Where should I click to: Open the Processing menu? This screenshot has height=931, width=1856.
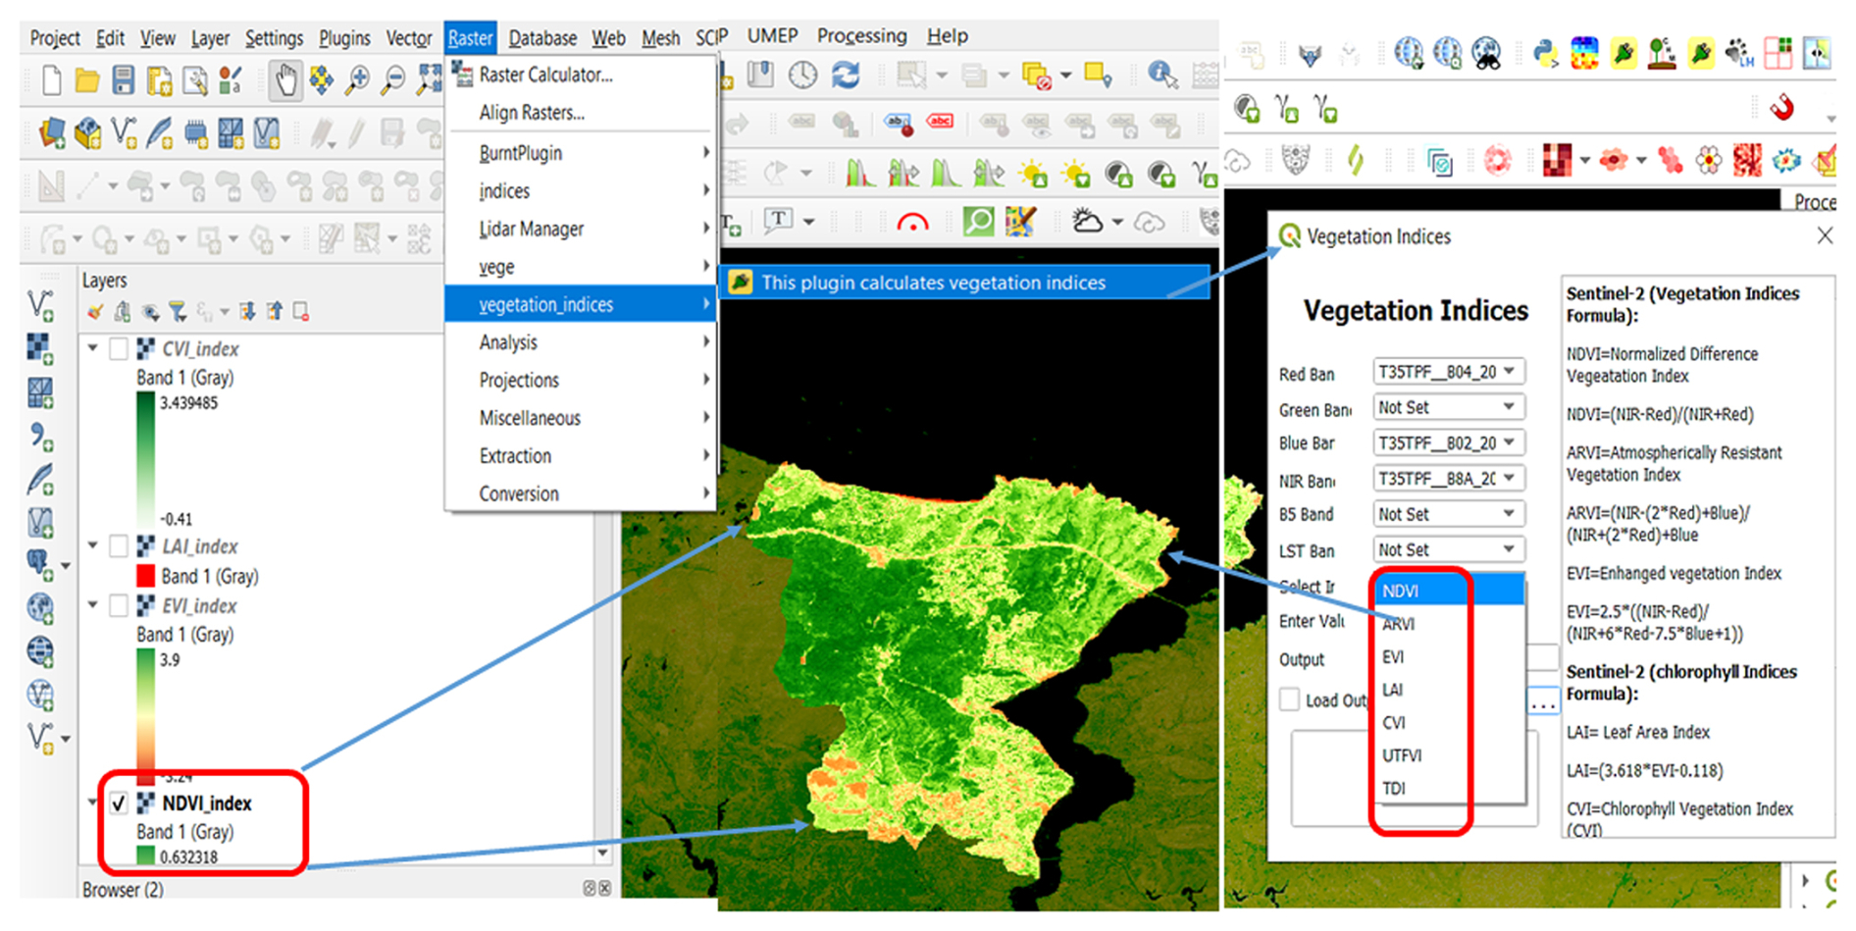click(x=861, y=36)
